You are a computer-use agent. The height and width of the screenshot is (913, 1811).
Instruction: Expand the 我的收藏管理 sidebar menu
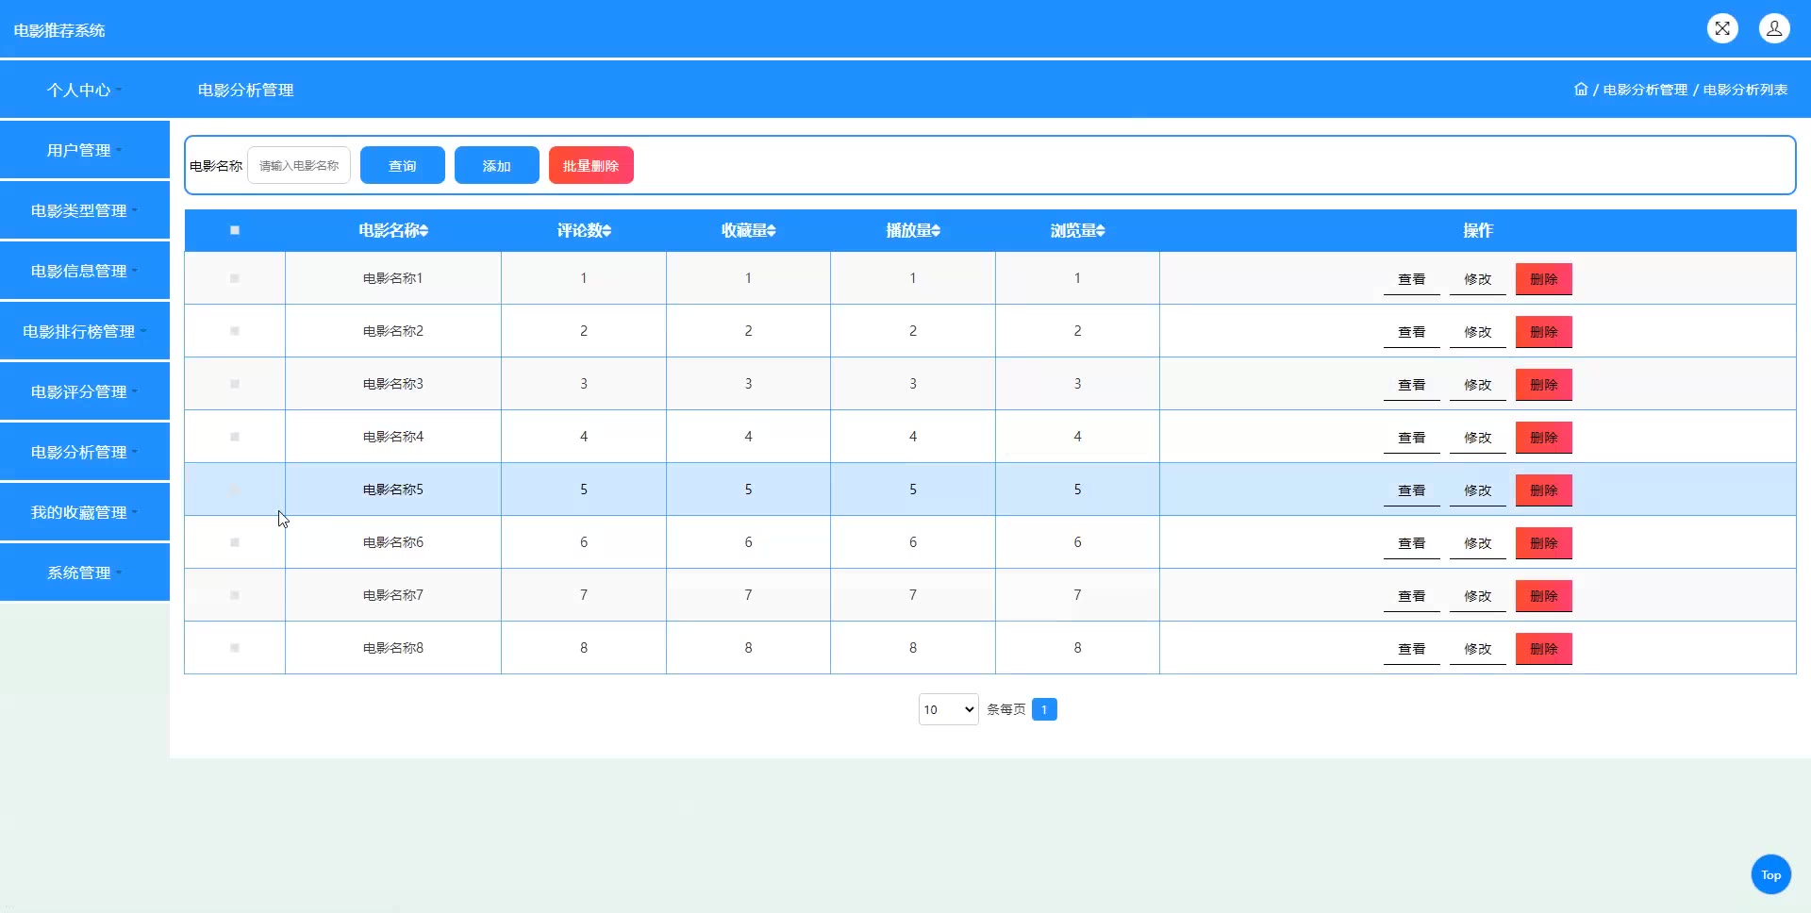[x=85, y=512]
